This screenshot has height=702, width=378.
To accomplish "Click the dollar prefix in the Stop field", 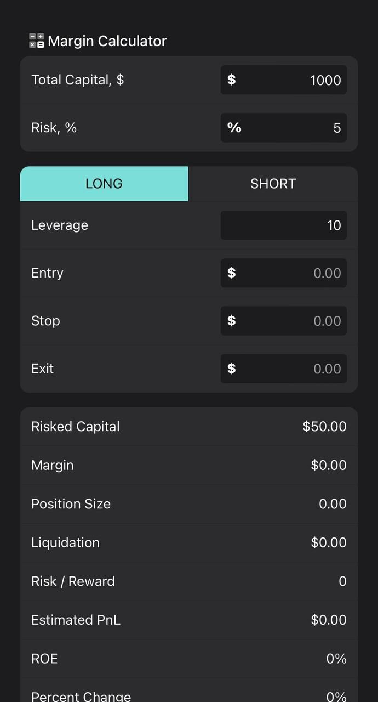I will (232, 321).
